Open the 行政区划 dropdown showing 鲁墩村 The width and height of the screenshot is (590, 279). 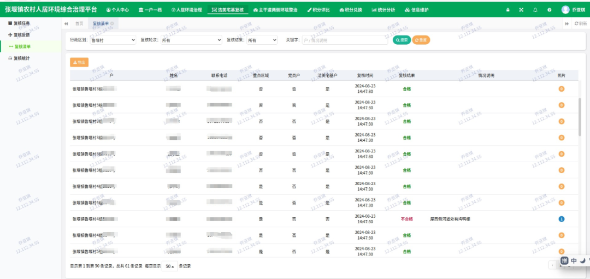(x=113, y=40)
